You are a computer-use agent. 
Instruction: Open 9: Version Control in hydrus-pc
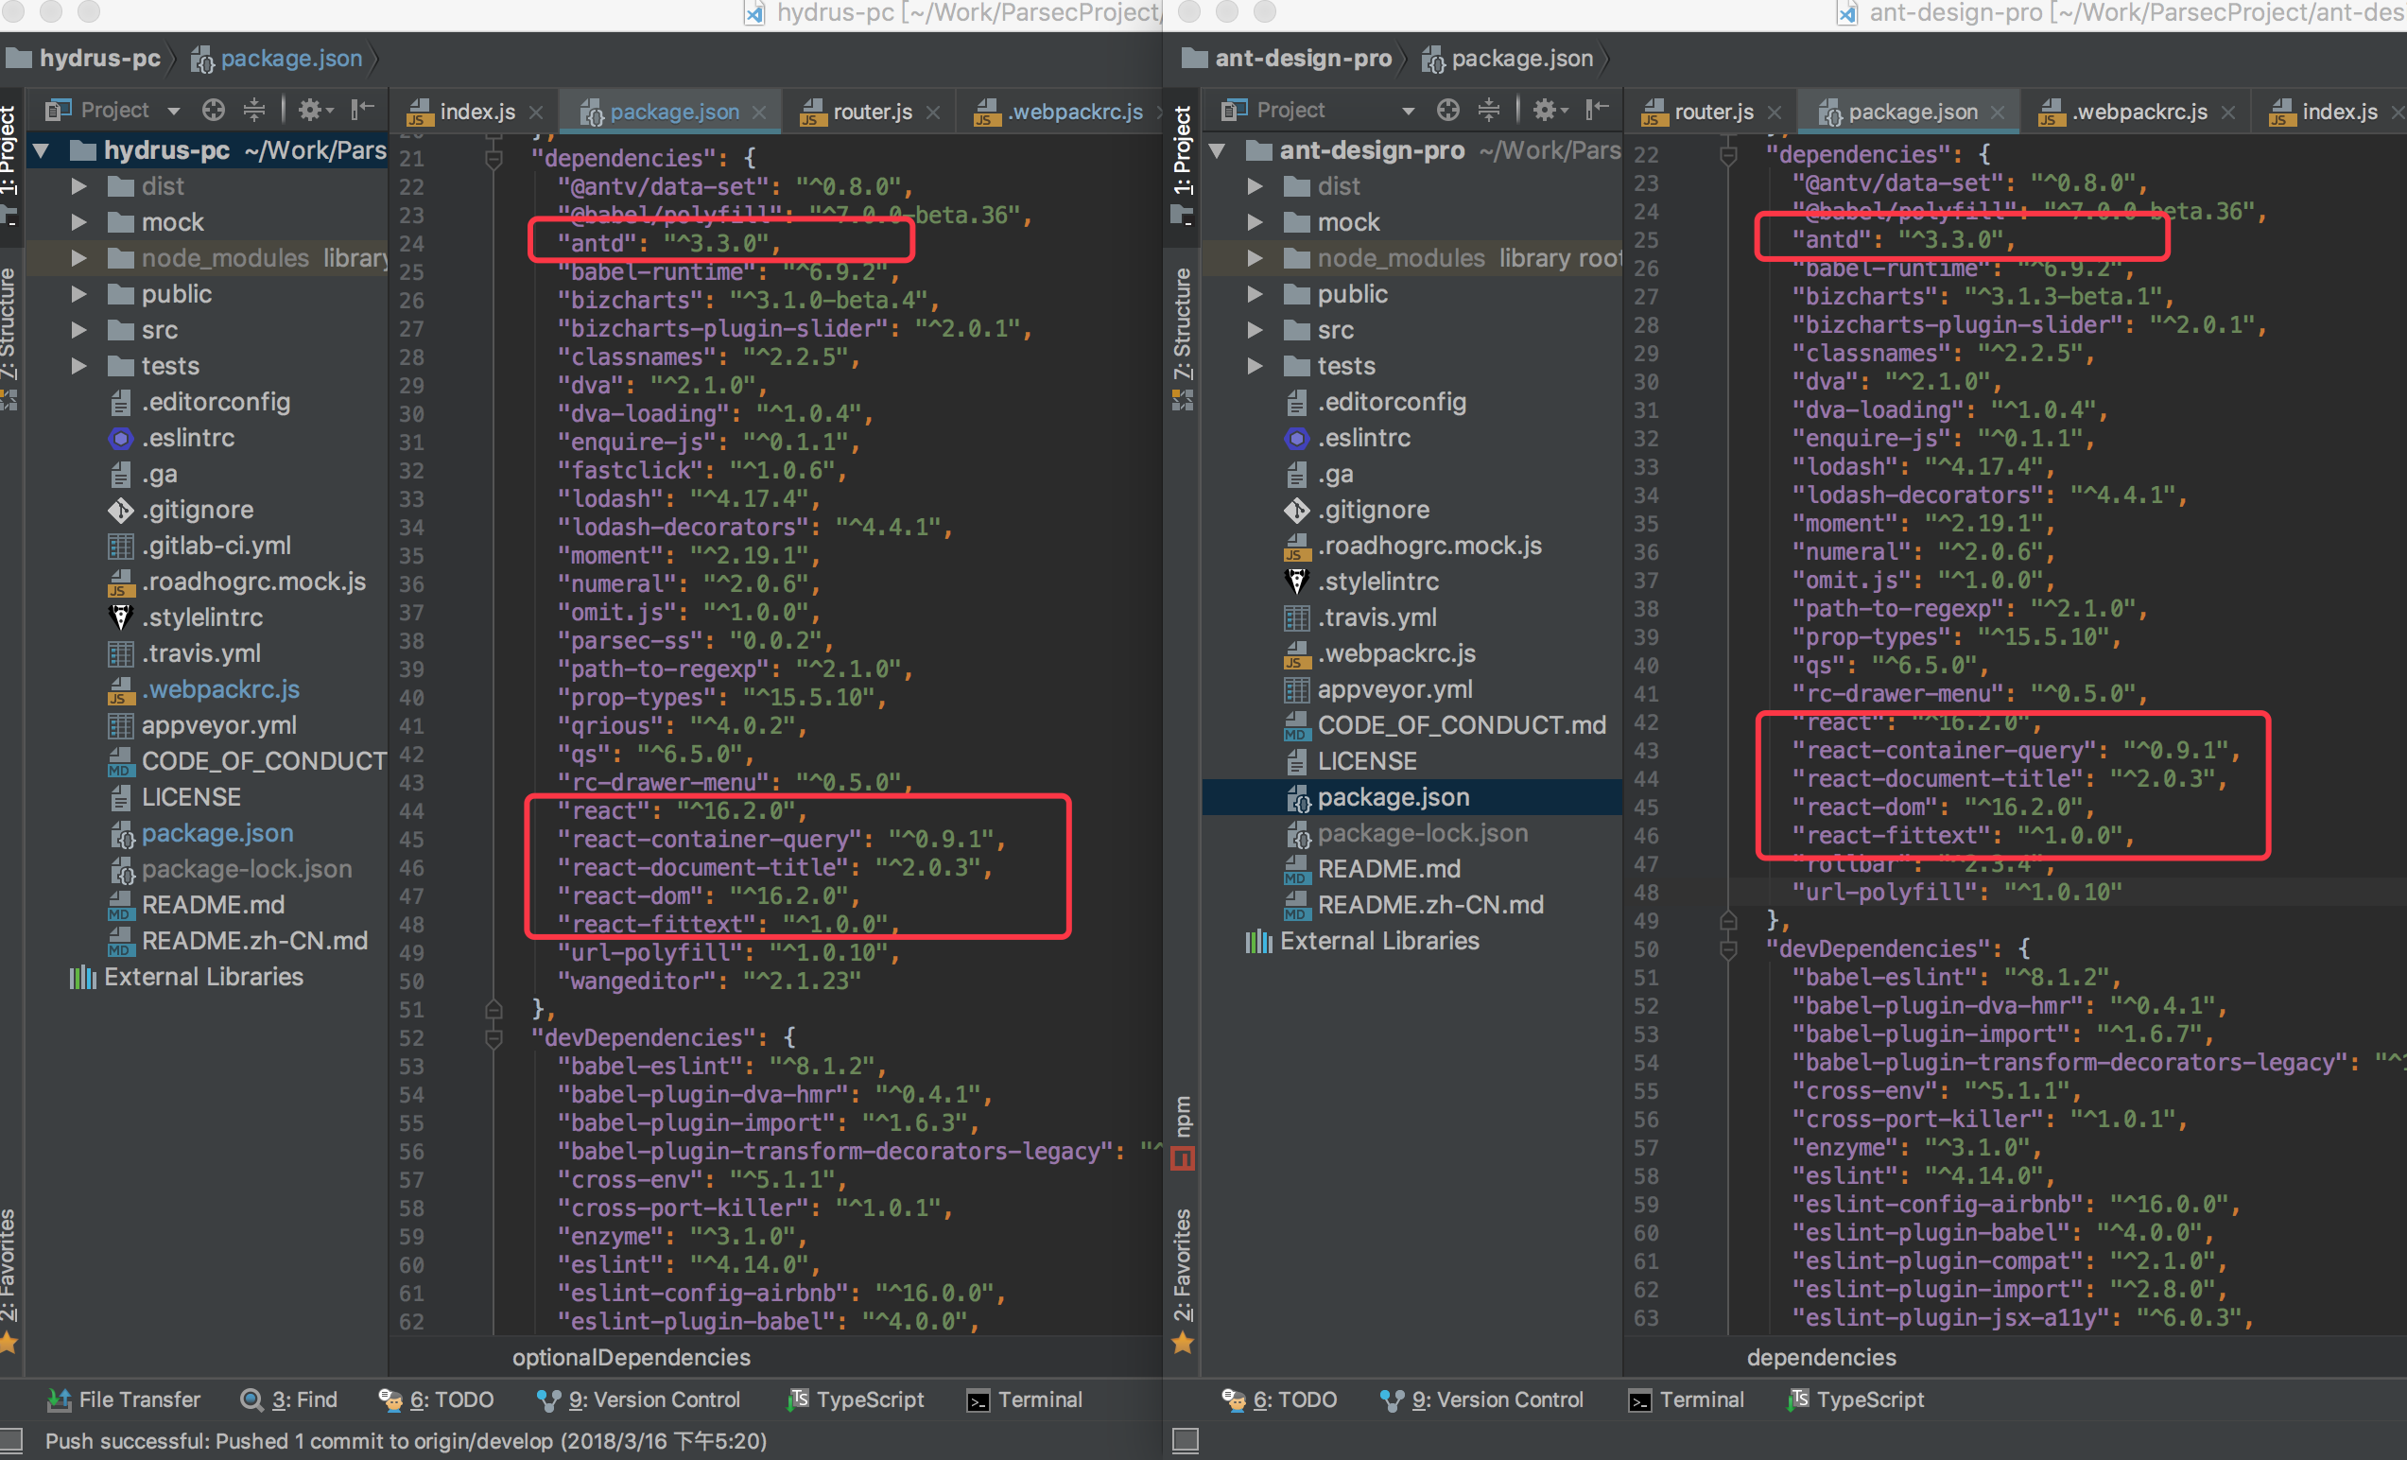(x=639, y=1399)
